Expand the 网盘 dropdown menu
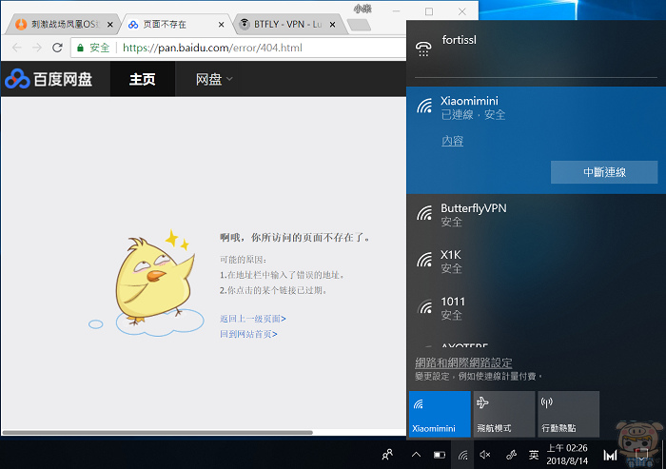This screenshot has width=666, height=469. pos(214,80)
